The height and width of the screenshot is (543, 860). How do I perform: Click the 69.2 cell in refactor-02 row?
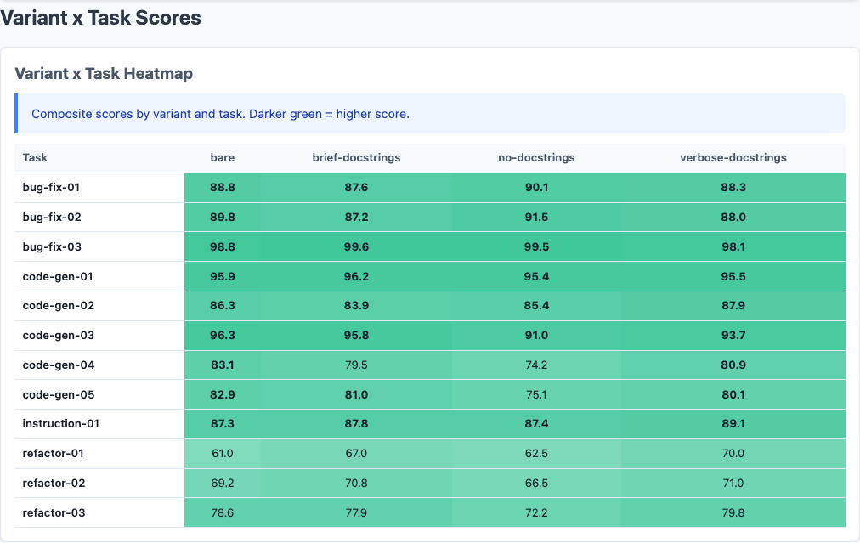pyautogui.click(x=222, y=483)
